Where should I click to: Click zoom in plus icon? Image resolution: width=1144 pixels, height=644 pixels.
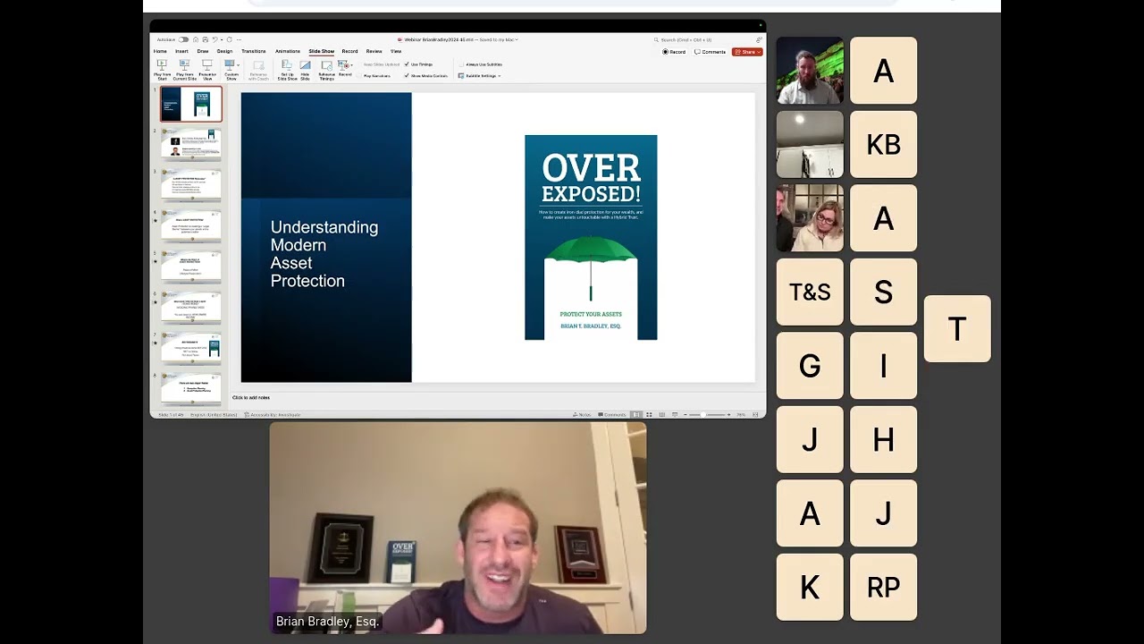pyautogui.click(x=728, y=415)
